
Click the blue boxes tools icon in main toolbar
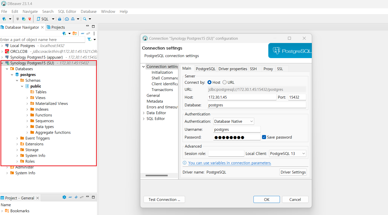pos(73,19)
